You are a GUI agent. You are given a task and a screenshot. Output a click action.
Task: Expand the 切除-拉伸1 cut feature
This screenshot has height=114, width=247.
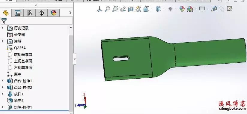point(2,107)
